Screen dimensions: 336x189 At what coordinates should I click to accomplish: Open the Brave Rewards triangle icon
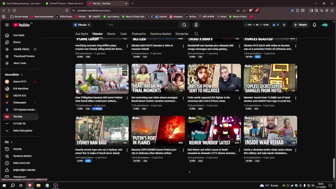[256, 10]
